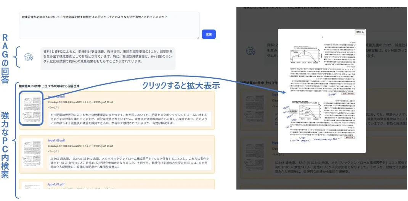Open the second type1_09.pdf file link
408x201 pixels.
point(56,140)
